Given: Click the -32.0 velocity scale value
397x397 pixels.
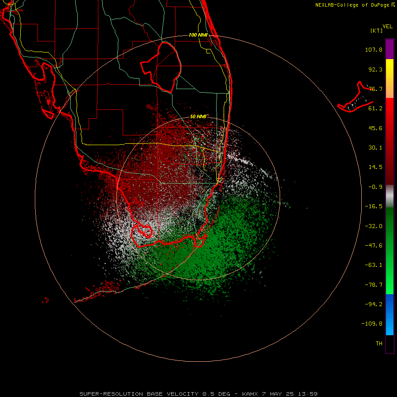Looking at the screenshot, I should point(374,226).
